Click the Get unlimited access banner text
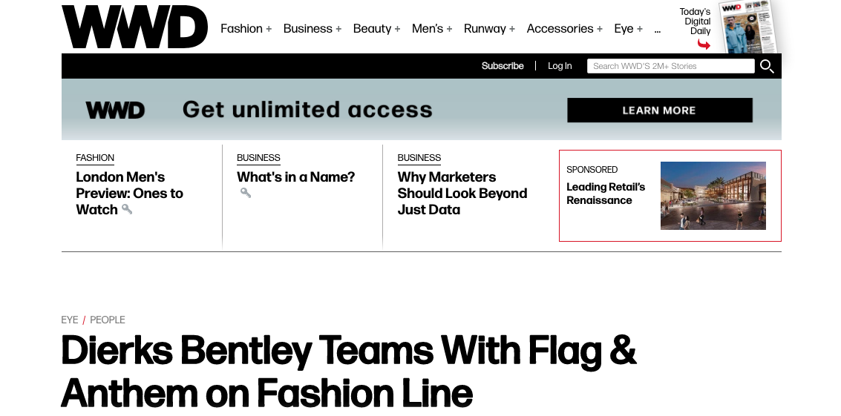 point(307,110)
